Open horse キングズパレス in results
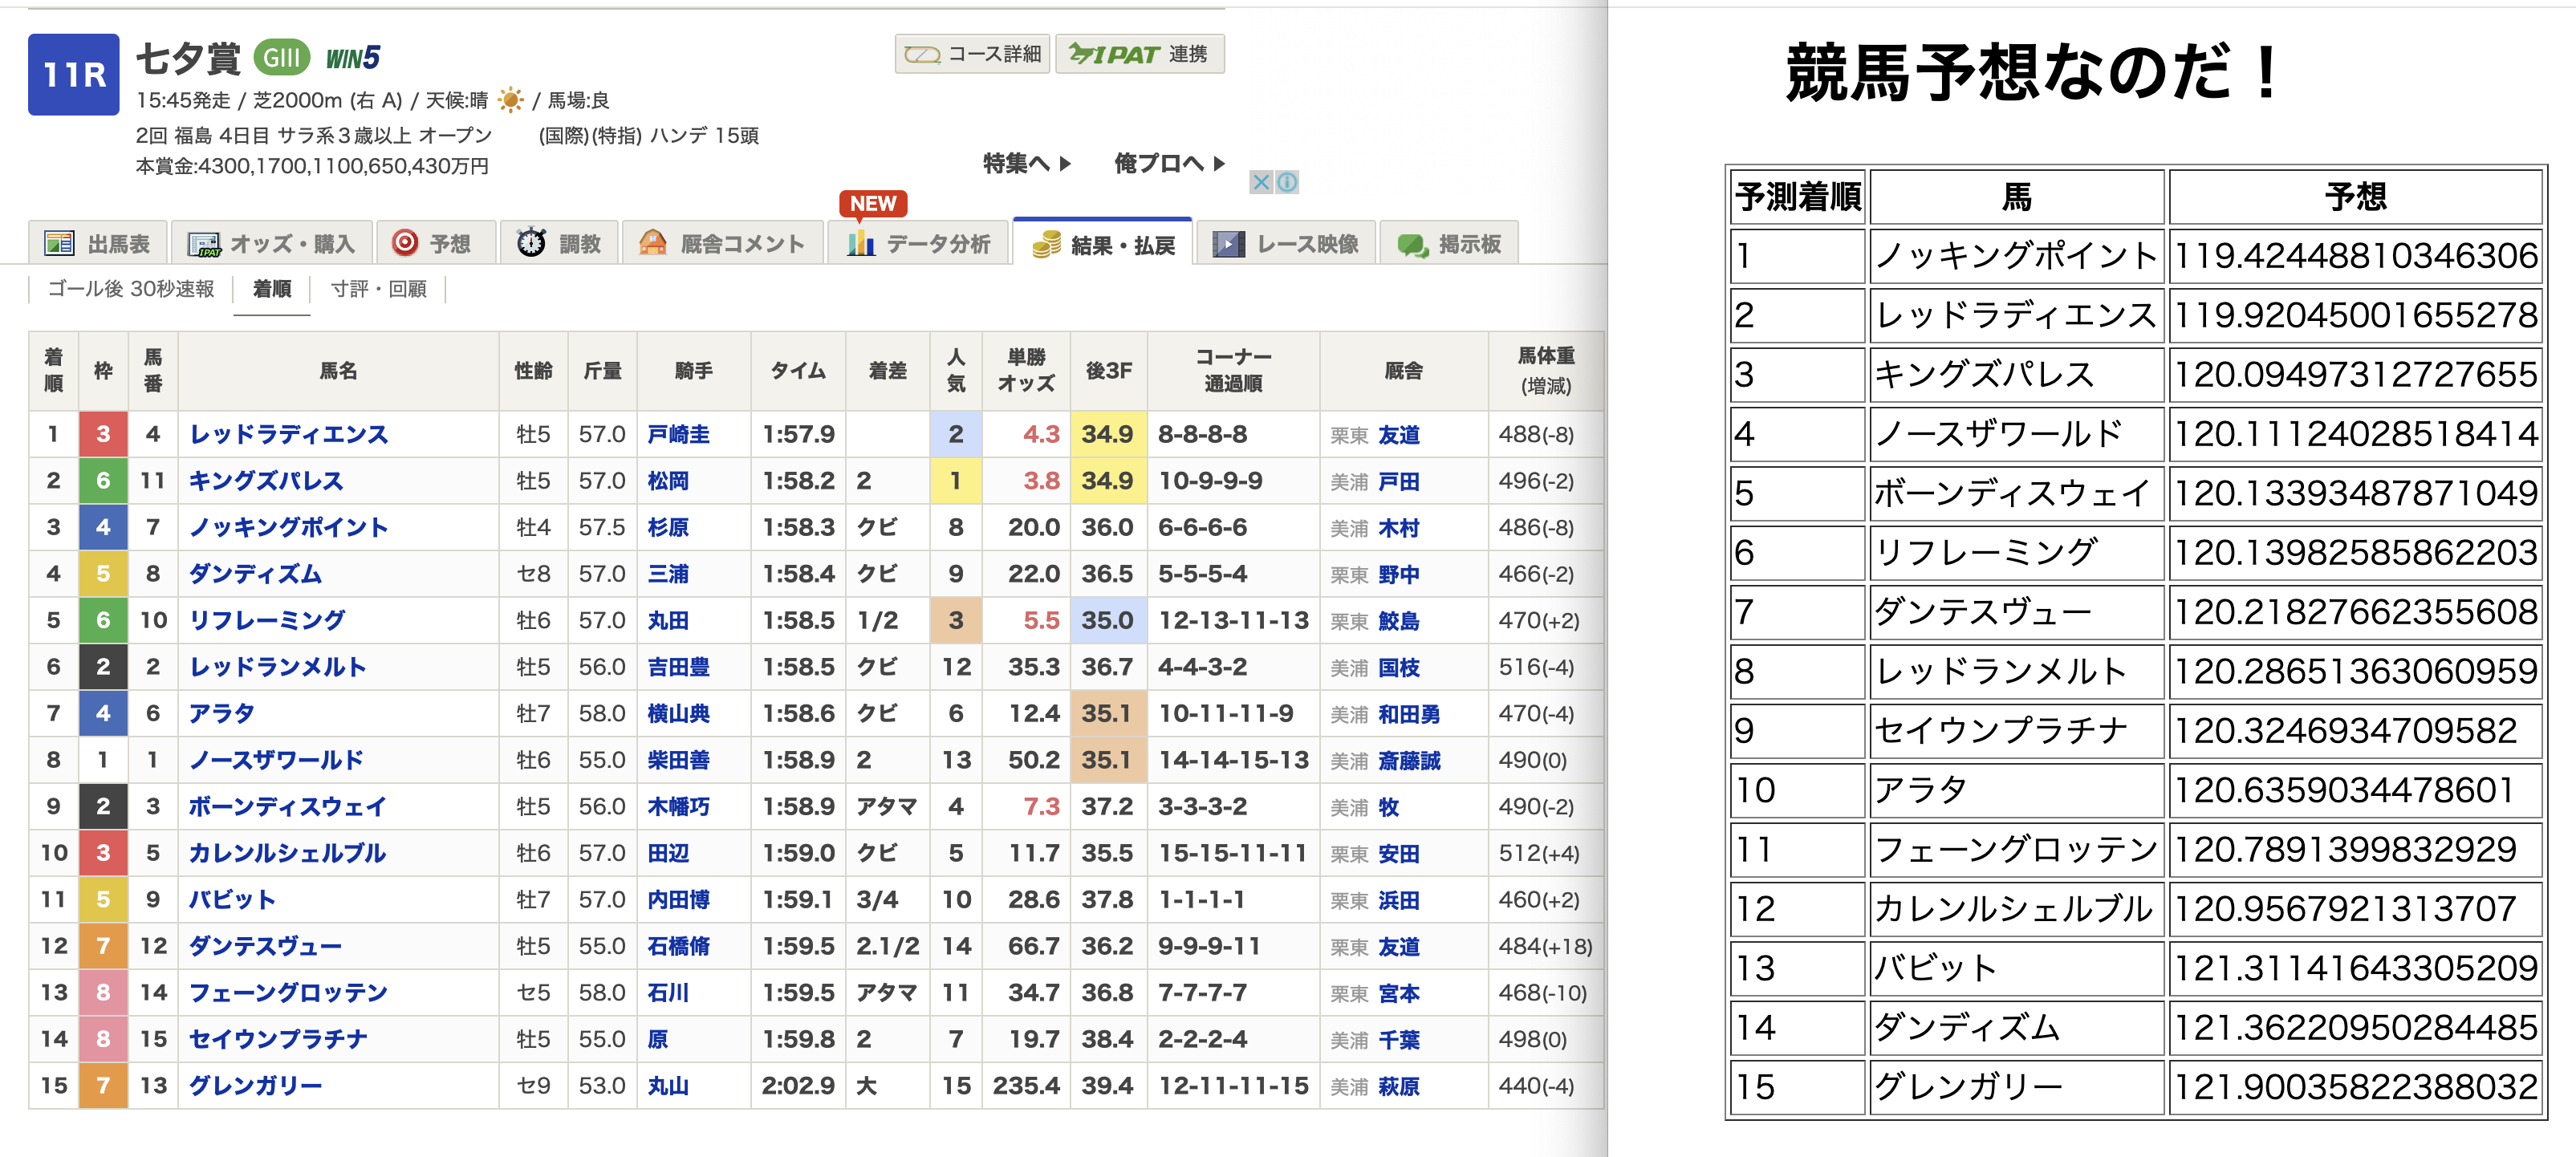The image size is (2576, 1157). click(266, 481)
